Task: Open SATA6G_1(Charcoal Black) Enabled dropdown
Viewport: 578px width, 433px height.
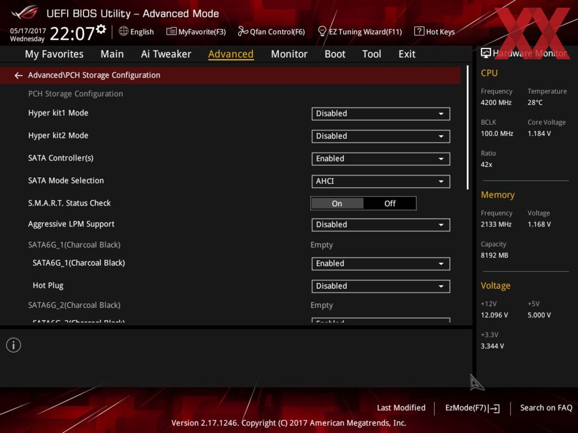Action: tap(381, 264)
